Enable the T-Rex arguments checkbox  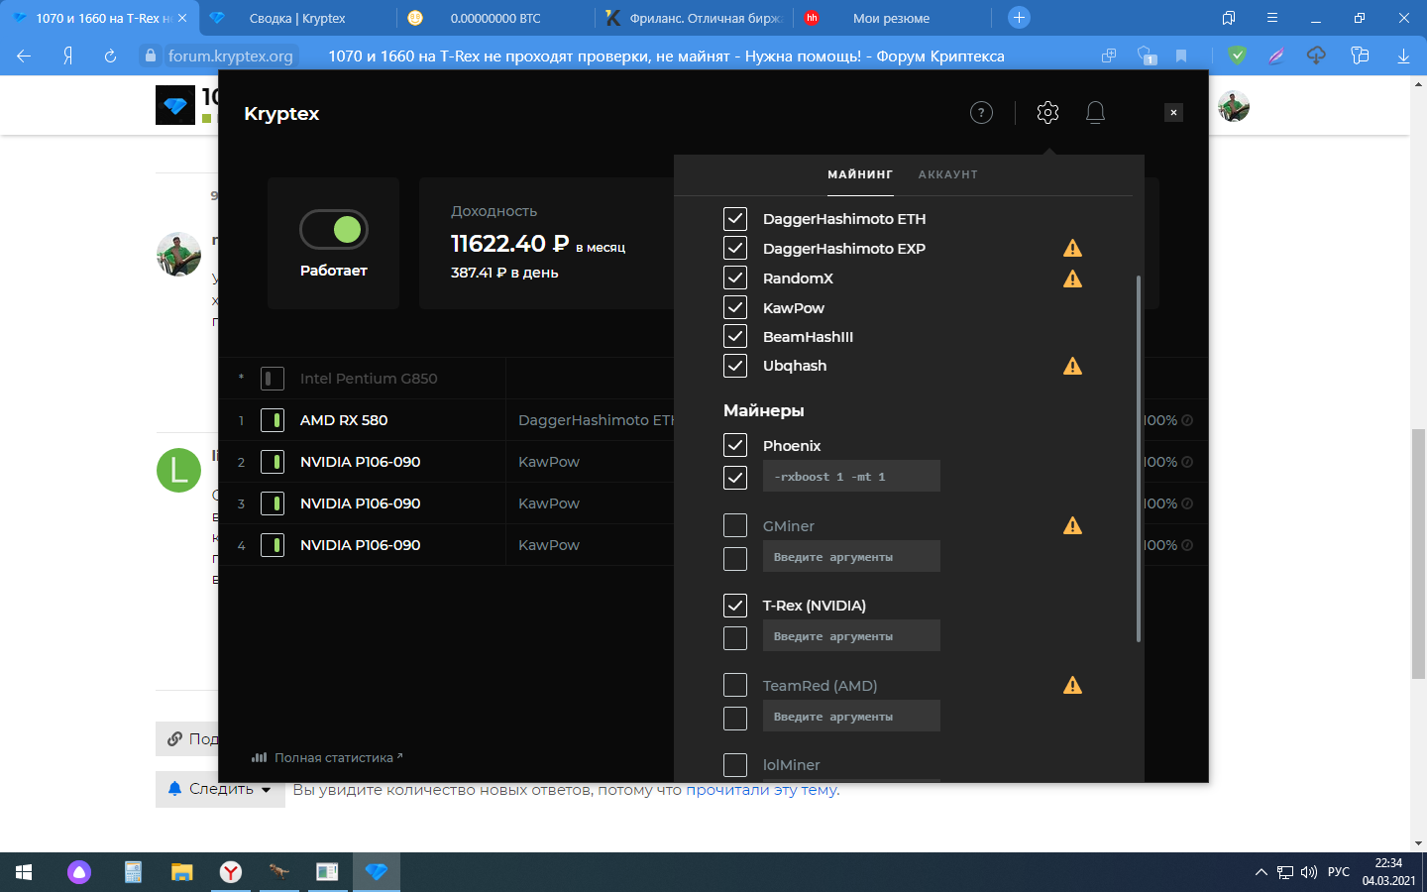pyautogui.click(x=735, y=638)
